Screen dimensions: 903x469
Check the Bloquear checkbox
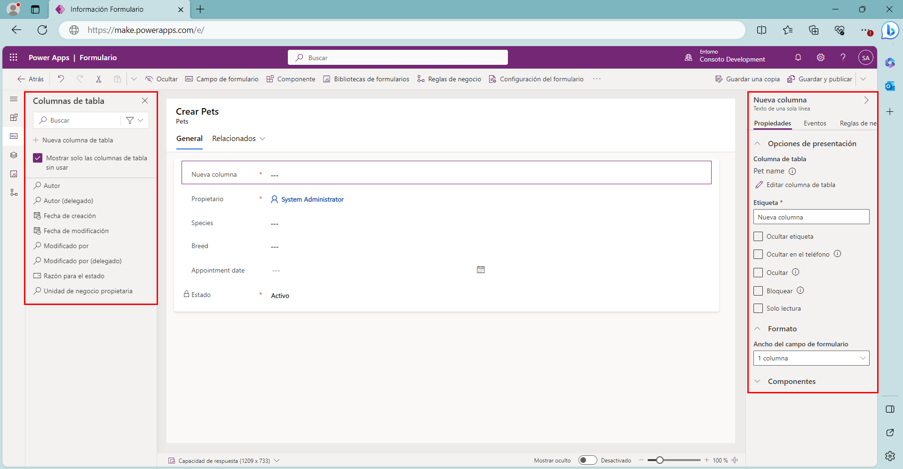pos(758,291)
